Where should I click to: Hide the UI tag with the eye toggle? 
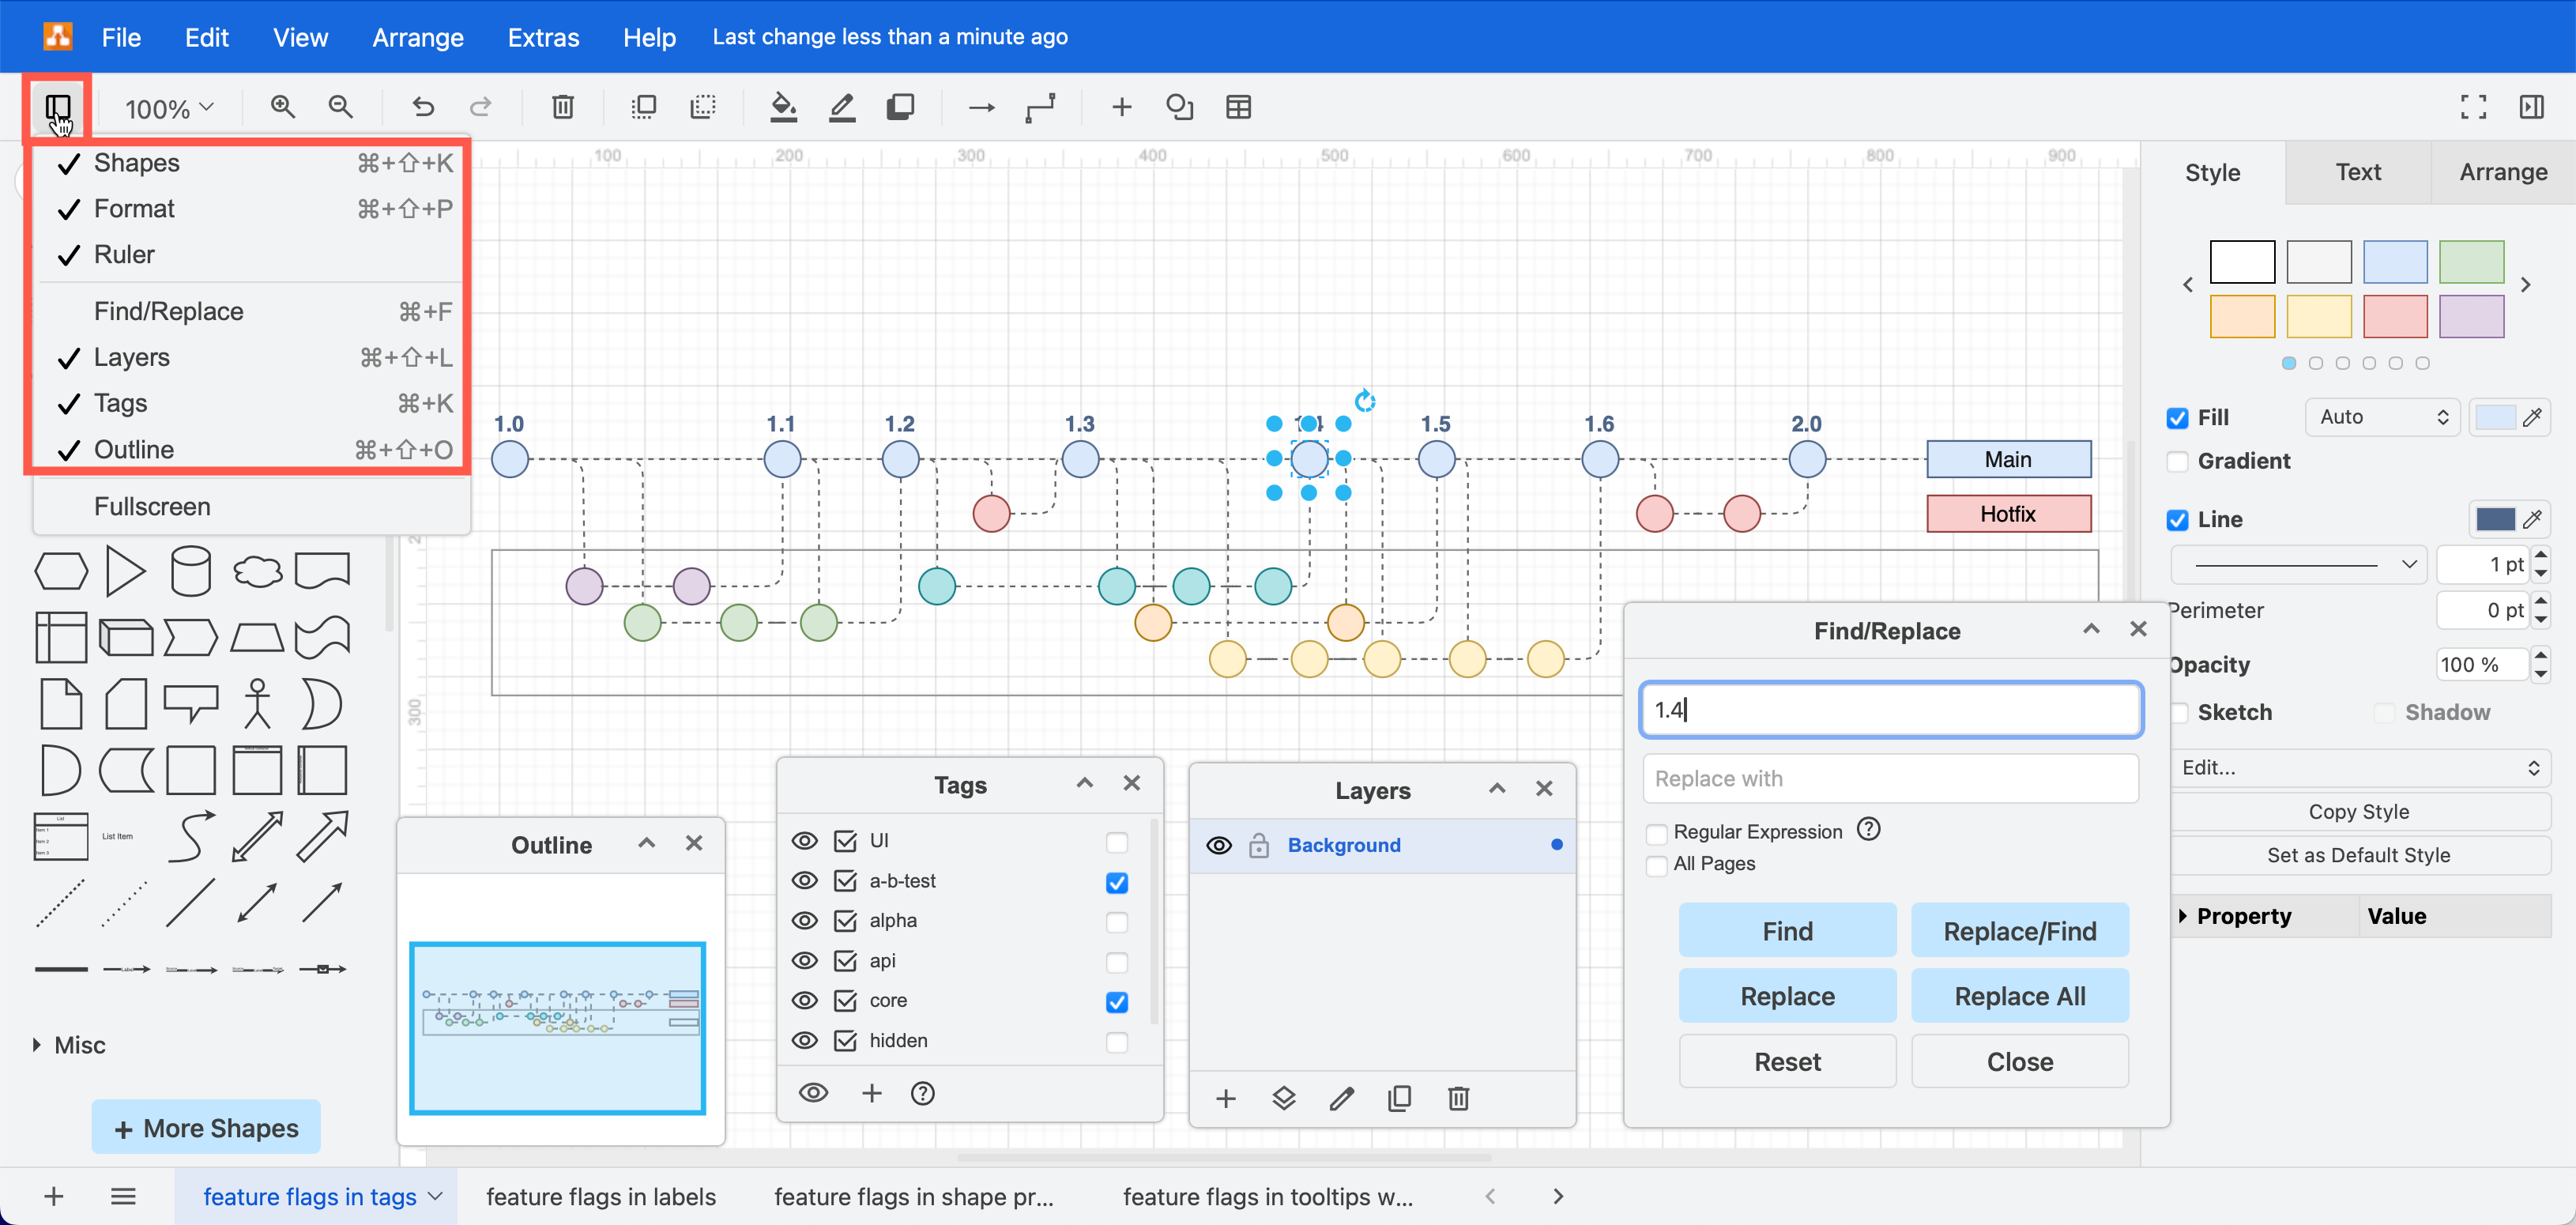tap(805, 841)
